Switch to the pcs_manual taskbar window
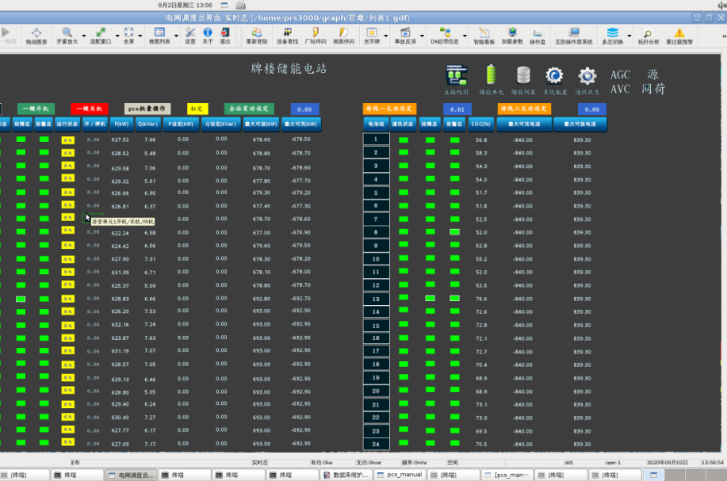 (400, 475)
